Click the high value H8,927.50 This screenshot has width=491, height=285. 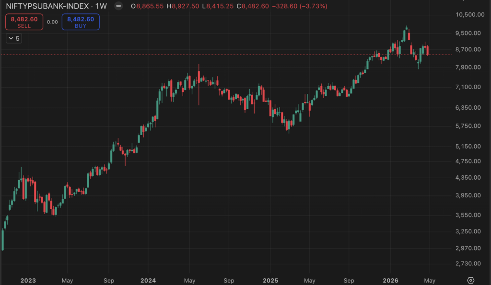tap(183, 6)
